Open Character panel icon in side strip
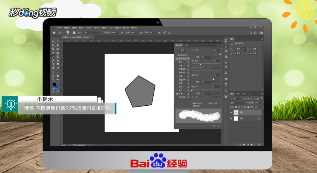317x173 pixels. click(x=226, y=63)
